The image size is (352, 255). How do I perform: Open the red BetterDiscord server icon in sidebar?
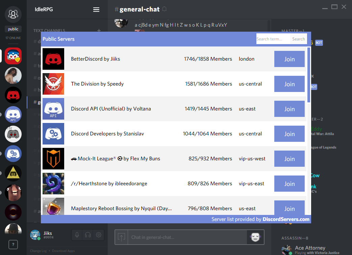click(13, 95)
